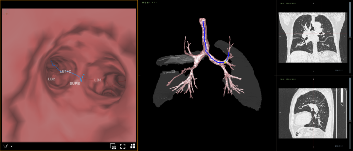Viewport: 353px width, 151px height.
Task: Capture a screenshot with the camera icon
Action: pos(113,146)
